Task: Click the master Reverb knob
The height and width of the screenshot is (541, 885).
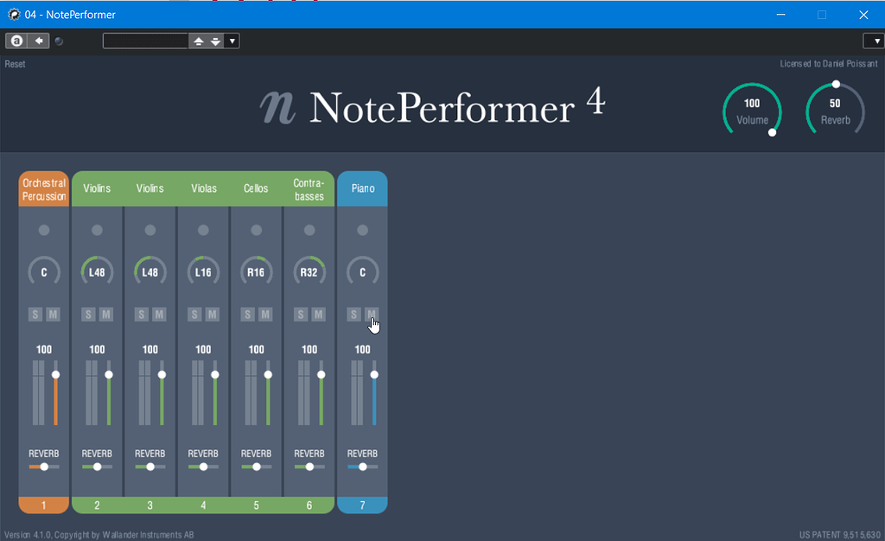Action: click(835, 109)
